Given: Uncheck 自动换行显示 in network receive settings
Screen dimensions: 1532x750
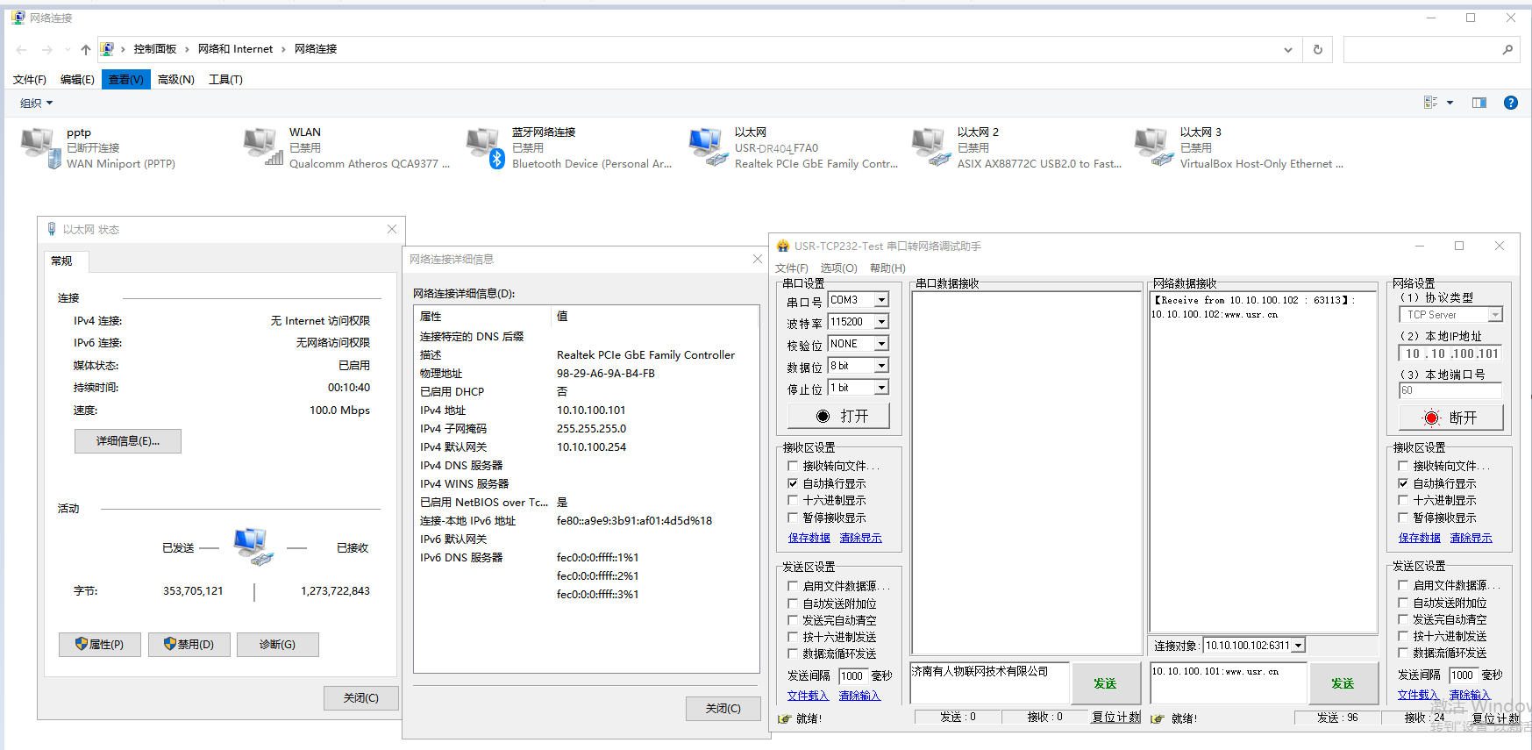Looking at the screenshot, I should (1403, 483).
